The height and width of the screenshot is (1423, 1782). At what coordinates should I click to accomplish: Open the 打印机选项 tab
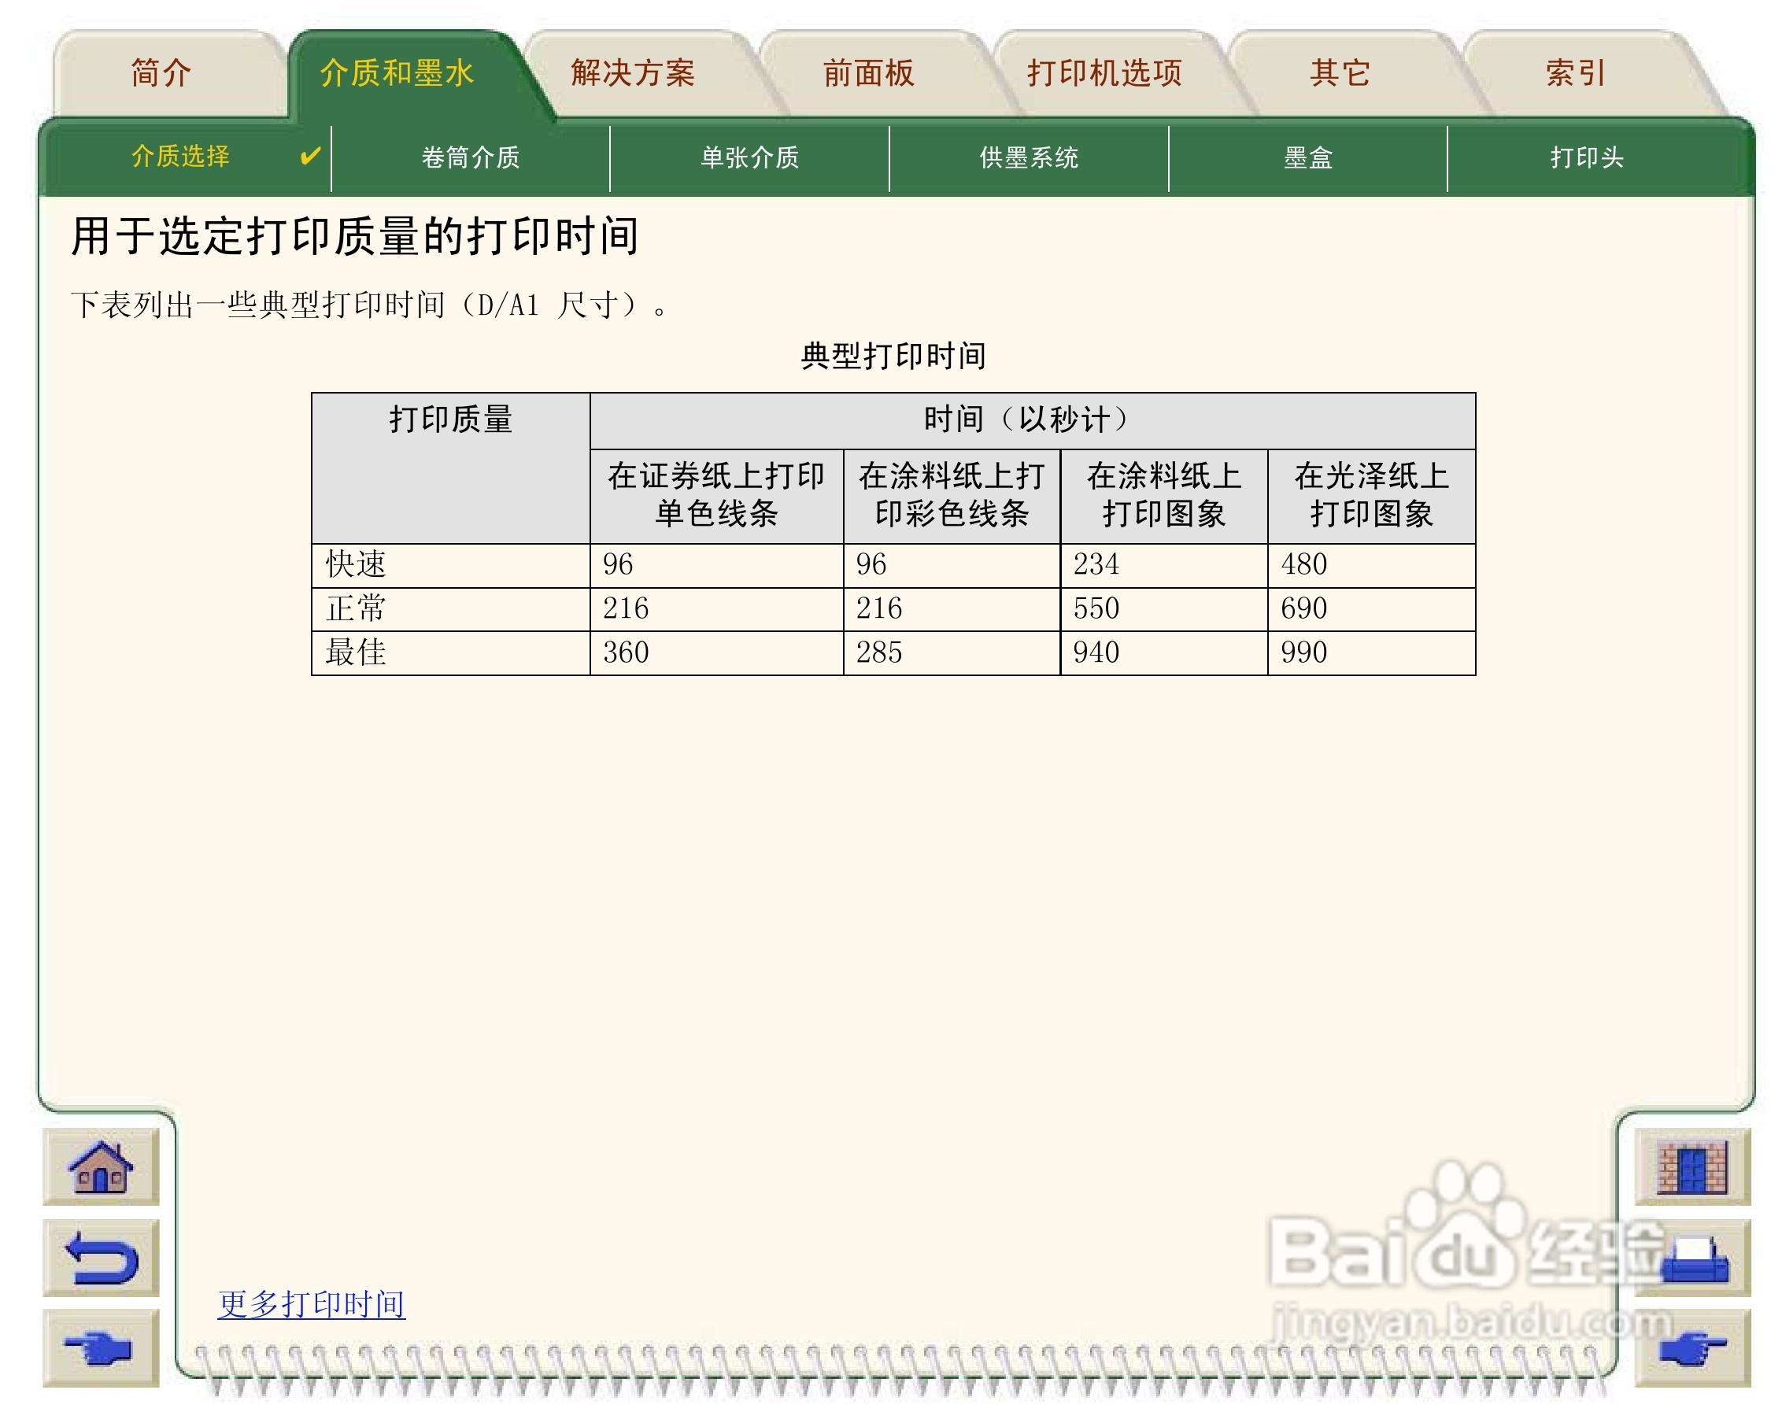coord(1104,73)
